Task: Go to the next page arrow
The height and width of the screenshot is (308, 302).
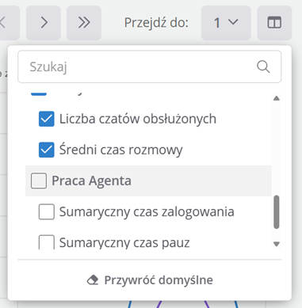Action: [x=44, y=23]
